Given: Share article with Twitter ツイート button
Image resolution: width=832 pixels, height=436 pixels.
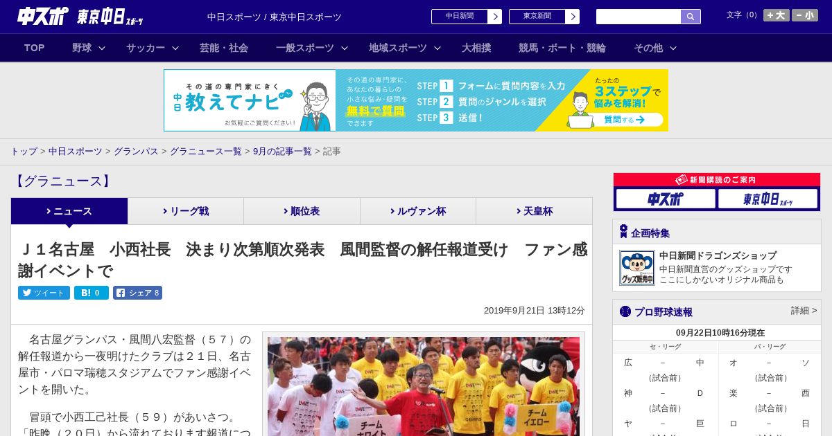Looking at the screenshot, I should [44, 293].
